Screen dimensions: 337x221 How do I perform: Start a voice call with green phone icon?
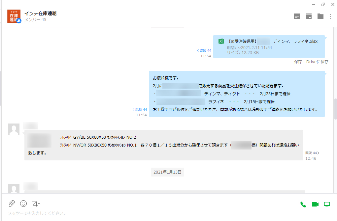(303, 205)
